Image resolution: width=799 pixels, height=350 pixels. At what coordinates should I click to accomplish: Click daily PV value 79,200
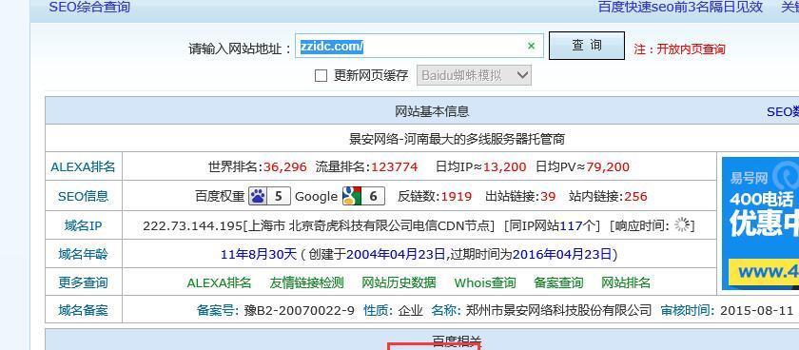click(x=608, y=166)
